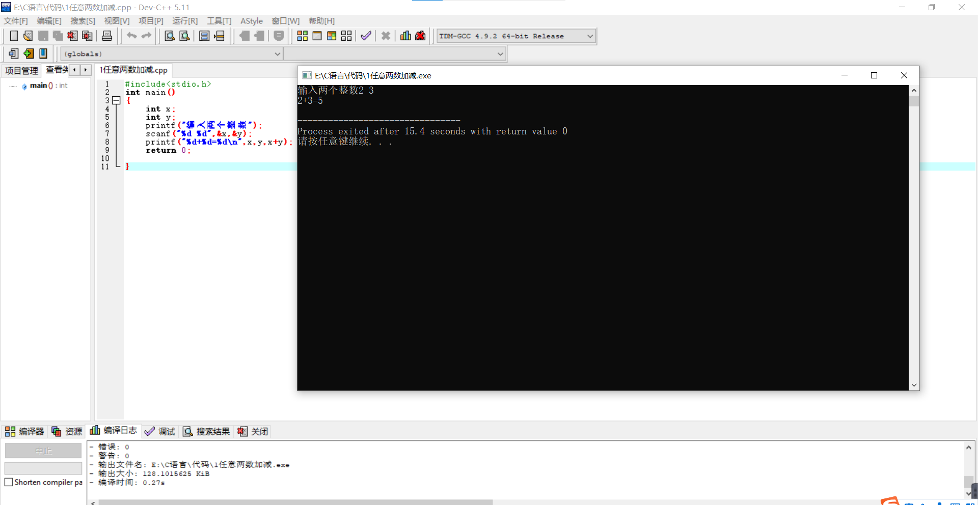978x505 pixels.
Task: Create a new file with toolbar icon
Action: [x=14, y=36]
